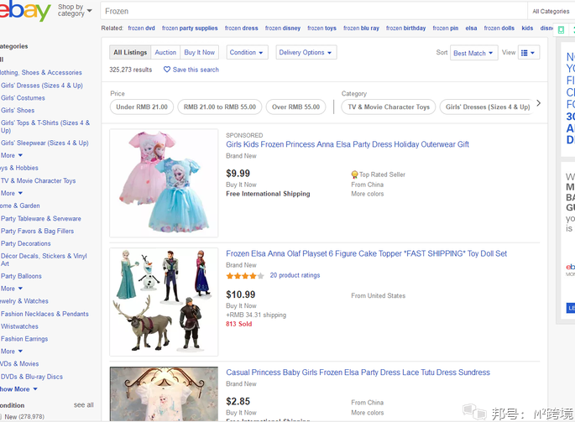Select Wristwatches category
The width and height of the screenshot is (575, 422).
point(19,326)
